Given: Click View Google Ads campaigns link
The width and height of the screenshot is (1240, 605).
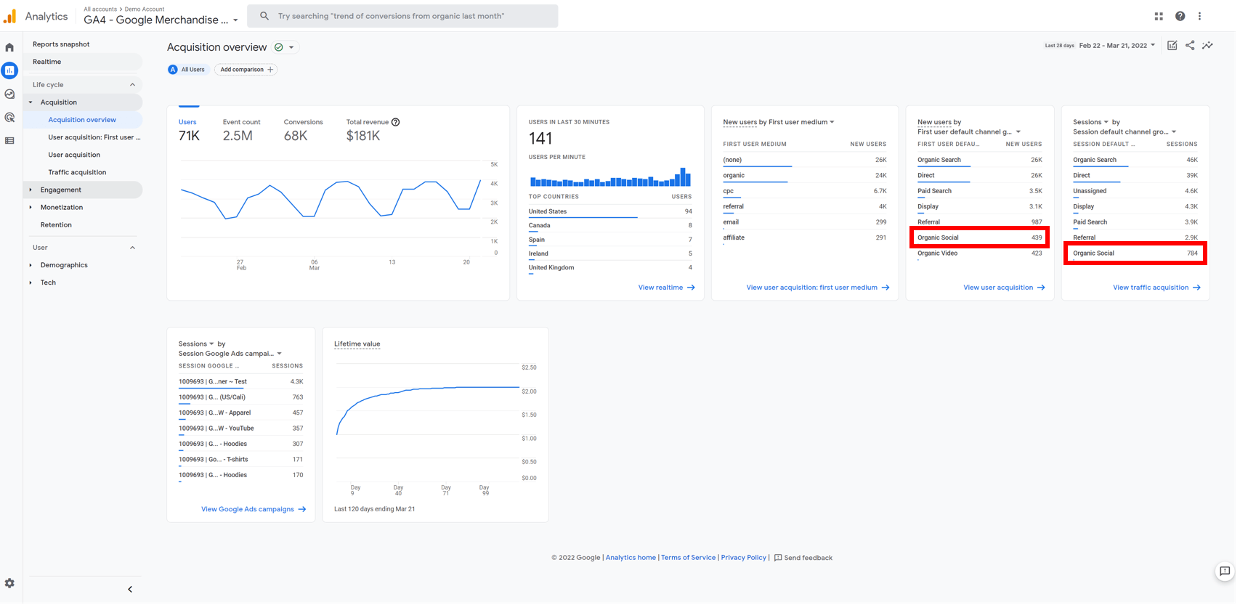Looking at the screenshot, I should click(x=254, y=509).
